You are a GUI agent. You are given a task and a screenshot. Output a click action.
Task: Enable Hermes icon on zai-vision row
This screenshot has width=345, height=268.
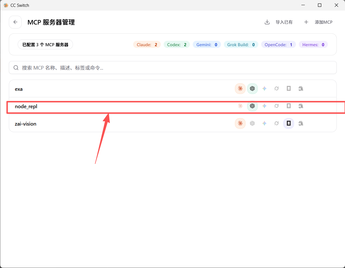(x=301, y=123)
